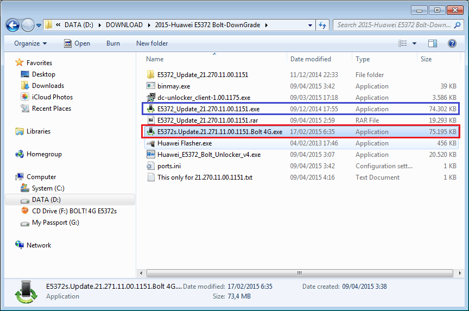This screenshot has width=469, height=311.
Task: Select the text document icon for 21.270.11.00.1151.txt
Action: [151, 177]
